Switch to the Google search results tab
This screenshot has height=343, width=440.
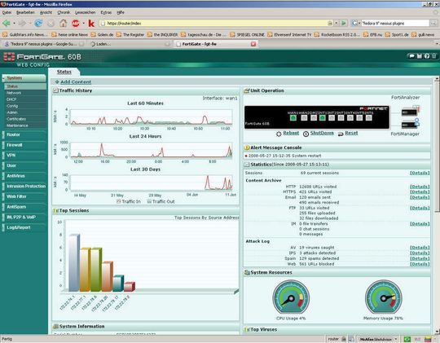click(x=43, y=44)
